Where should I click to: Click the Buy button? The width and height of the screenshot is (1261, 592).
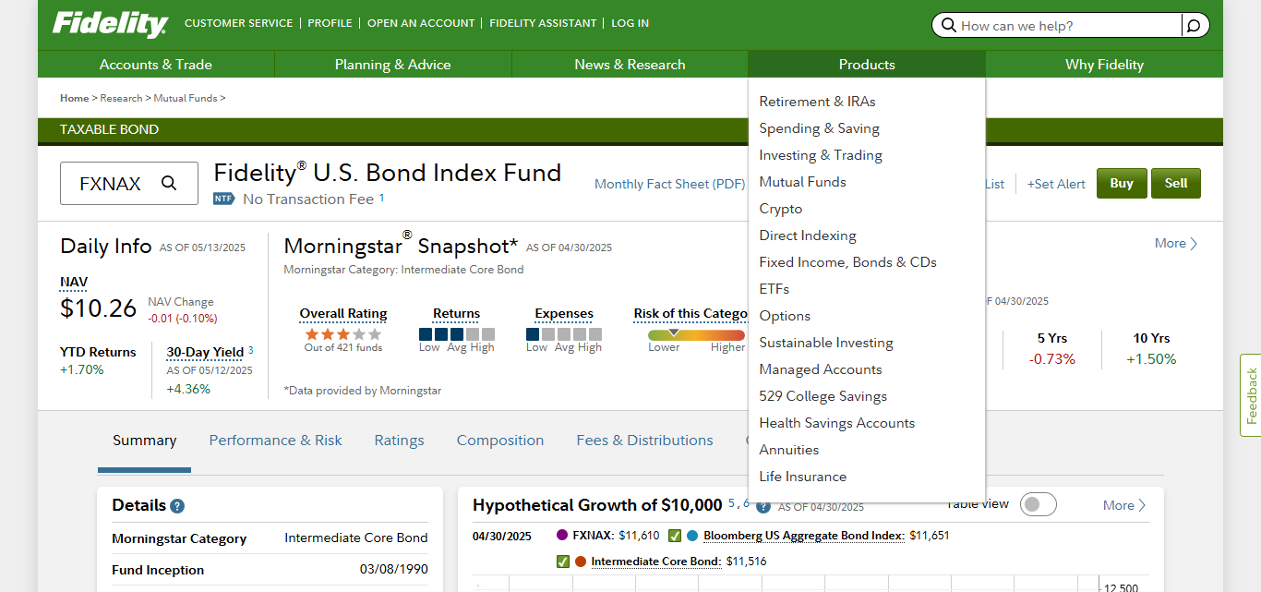pos(1122,183)
